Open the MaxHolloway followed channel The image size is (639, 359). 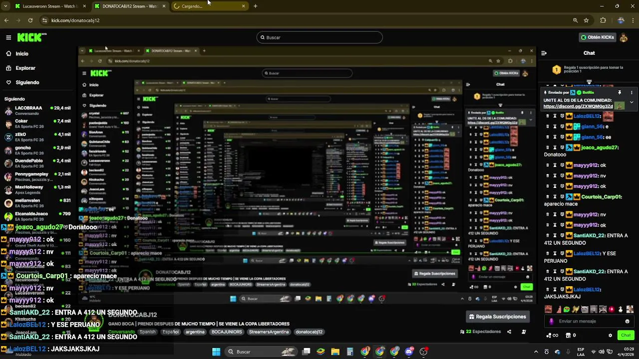pos(38,189)
